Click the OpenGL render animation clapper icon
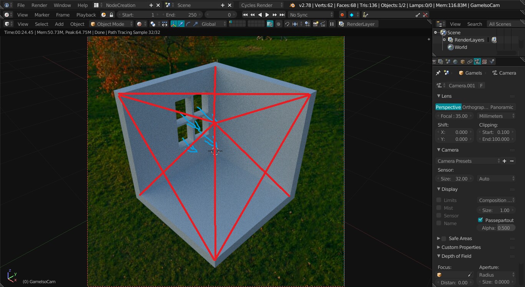 (323, 24)
